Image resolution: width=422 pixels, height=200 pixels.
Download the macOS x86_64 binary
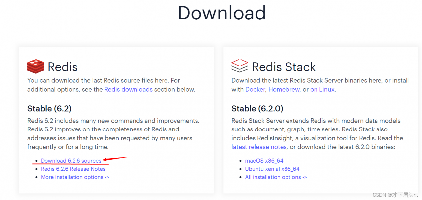point(264,161)
